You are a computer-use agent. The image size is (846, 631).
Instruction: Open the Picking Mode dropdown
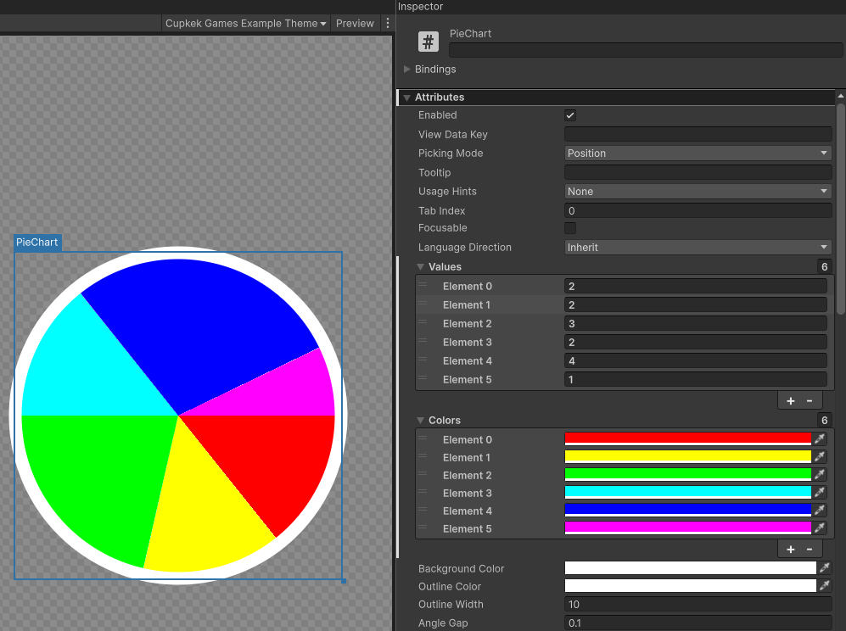point(698,154)
